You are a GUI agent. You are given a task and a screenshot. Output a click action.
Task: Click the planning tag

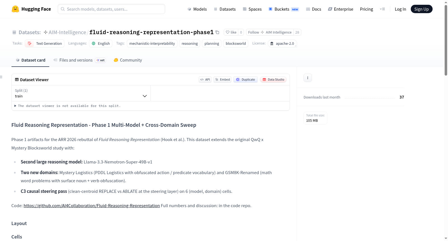212,43
